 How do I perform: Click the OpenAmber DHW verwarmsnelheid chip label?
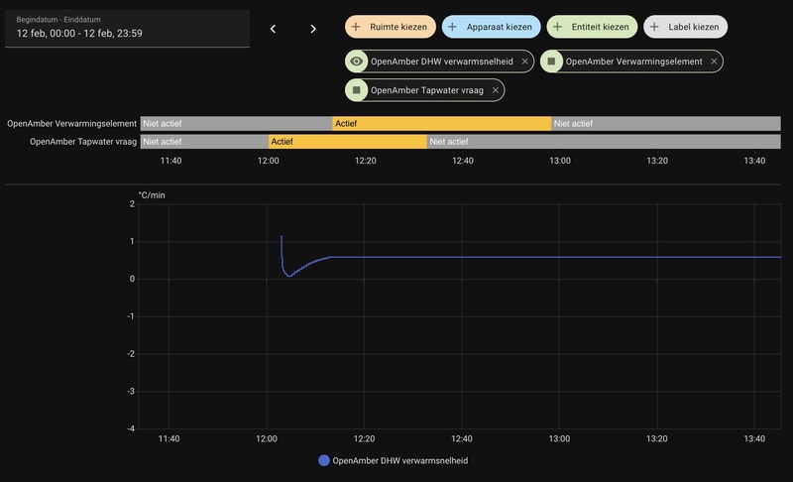click(x=441, y=61)
